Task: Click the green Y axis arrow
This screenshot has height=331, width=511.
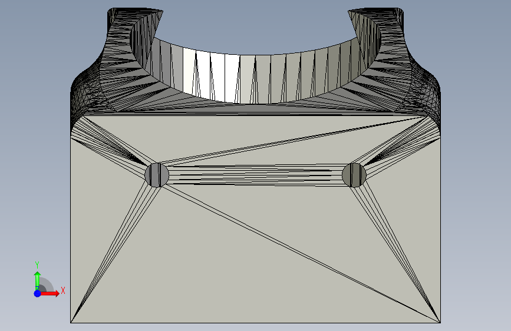Action: point(37,280)
